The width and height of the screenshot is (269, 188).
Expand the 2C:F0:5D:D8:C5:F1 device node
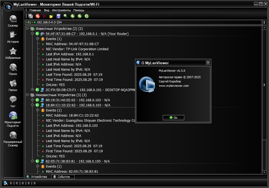point(33,89)
